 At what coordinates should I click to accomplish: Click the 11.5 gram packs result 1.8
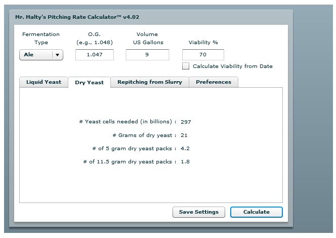pyautogui.click(x=185, y=162)
